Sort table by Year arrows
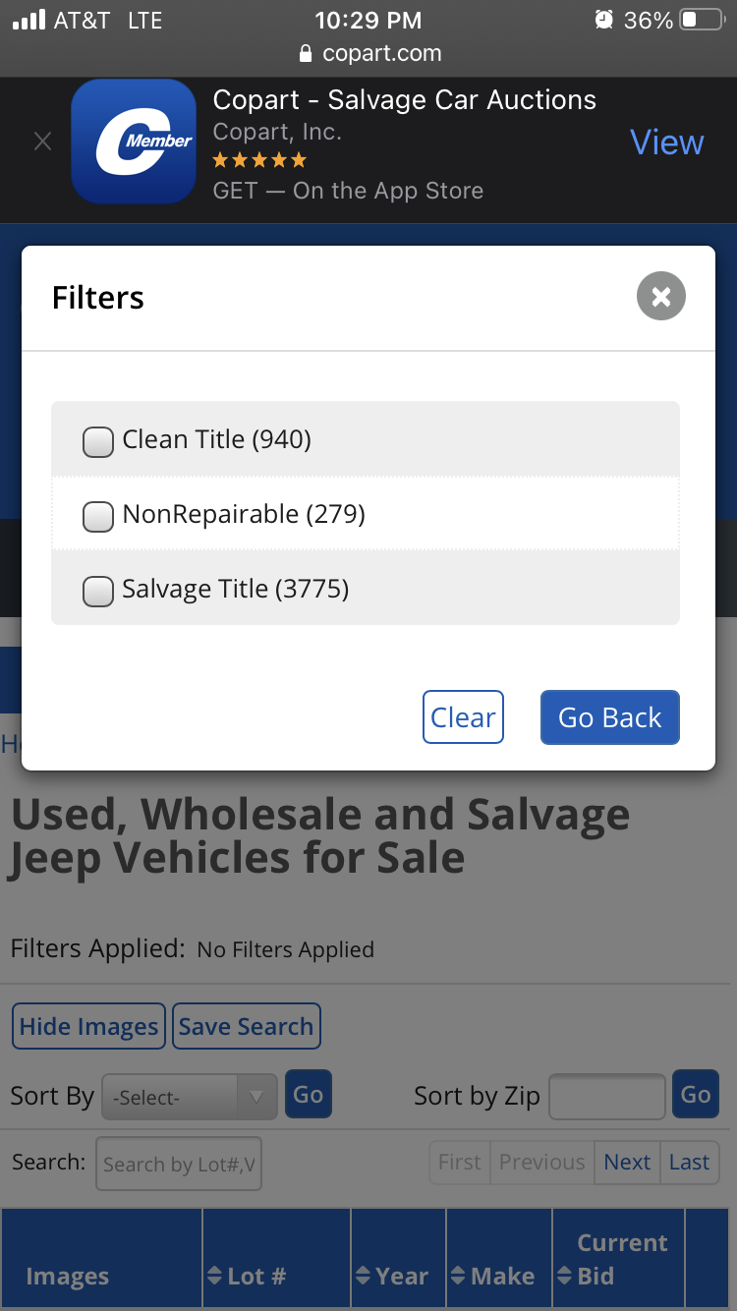The image size is (737, 1311). [x=364, y=1276]
